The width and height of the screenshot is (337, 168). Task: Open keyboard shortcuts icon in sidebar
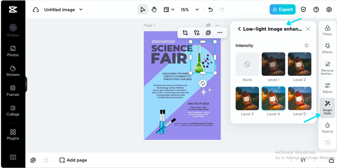[x=13, y=157]
